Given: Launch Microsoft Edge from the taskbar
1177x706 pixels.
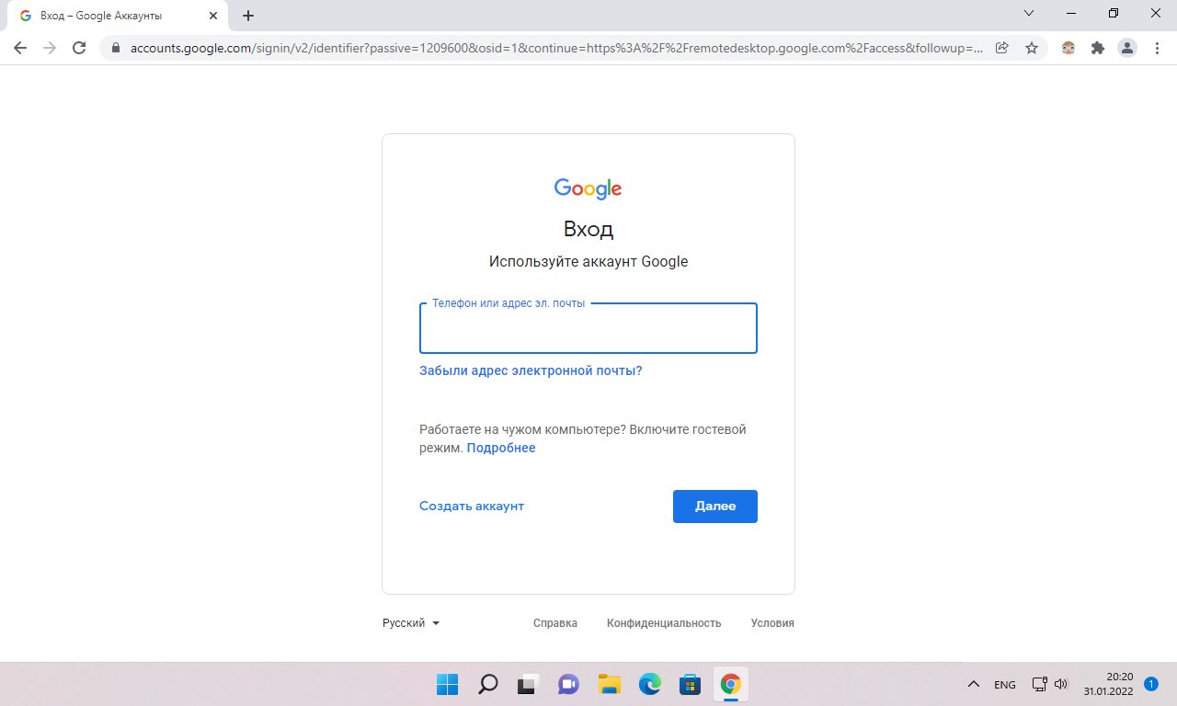Looking at the screenshot, I should pos(649,684).
